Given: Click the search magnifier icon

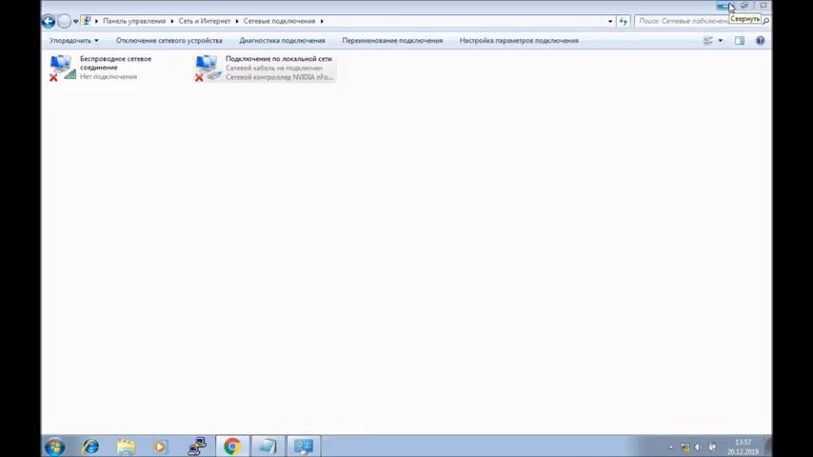Looking at the screenshot, I should coord(765,21).
